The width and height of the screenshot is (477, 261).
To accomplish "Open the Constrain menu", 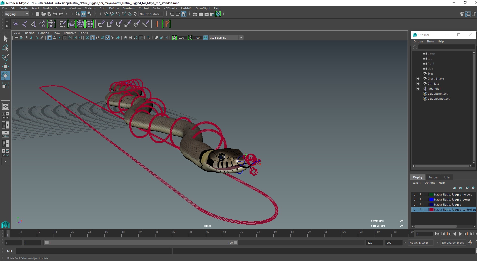I will 129,8.
